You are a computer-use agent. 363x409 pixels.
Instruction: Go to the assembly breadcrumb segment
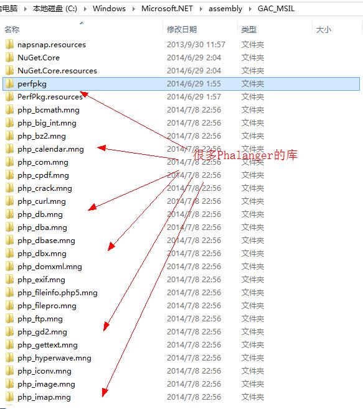click(225, 9)
